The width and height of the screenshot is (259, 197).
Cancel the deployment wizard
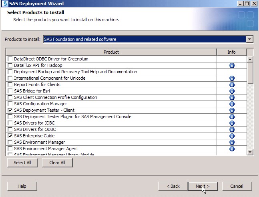237,186
